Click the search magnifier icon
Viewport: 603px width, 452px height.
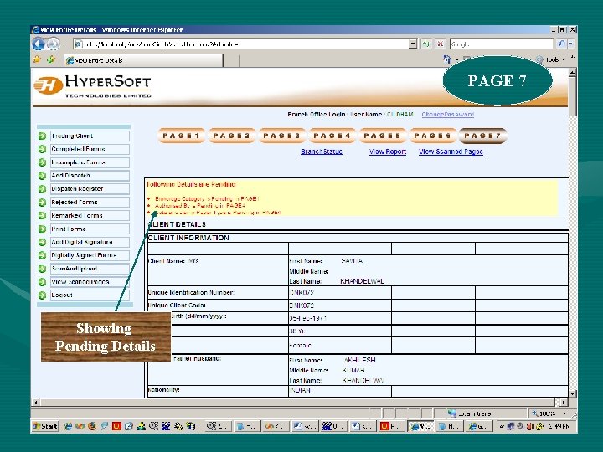(x=561, y=44)
